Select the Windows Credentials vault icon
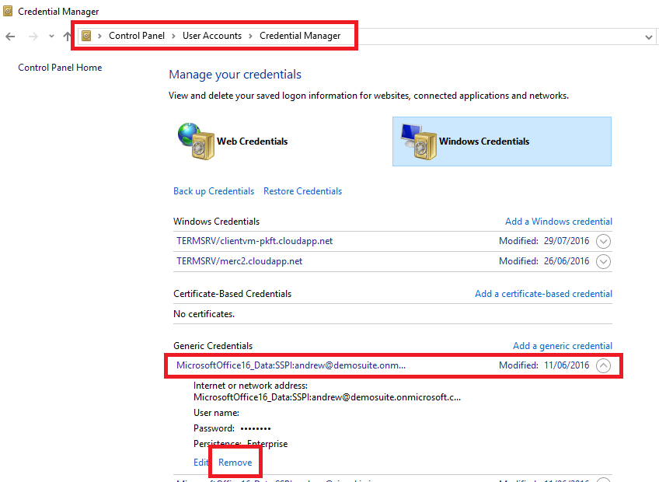Screen dimensions: 659x482 (420, 141)
